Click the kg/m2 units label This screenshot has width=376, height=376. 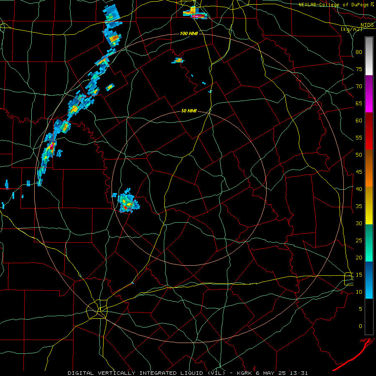click(351, 29)
